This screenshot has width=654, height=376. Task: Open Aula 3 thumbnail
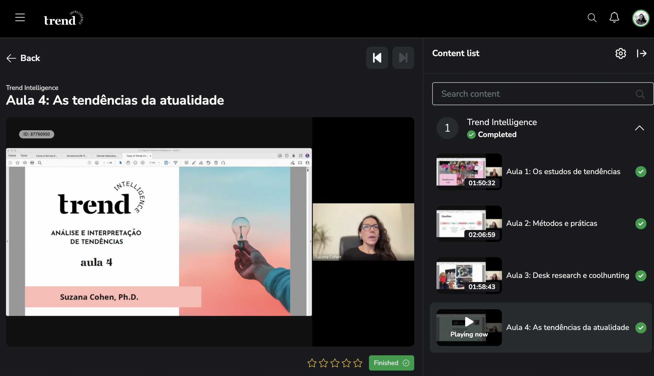click(469, 275)
